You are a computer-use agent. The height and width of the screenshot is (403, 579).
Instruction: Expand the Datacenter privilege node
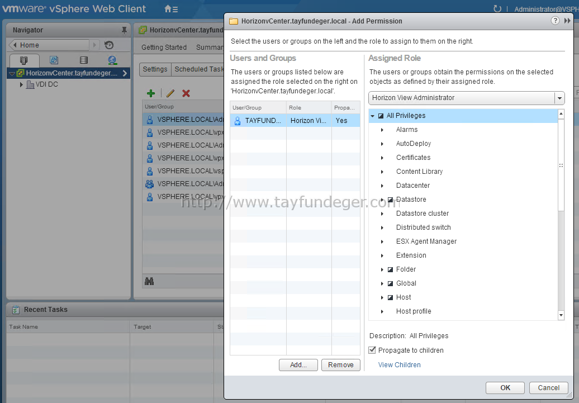[x=382, y=186]
